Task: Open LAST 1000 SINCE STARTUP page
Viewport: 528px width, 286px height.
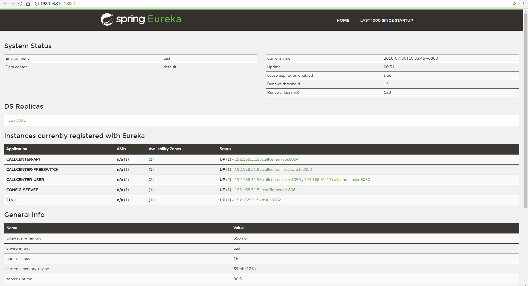Action: pyautogui.click(x=386, y=20)
